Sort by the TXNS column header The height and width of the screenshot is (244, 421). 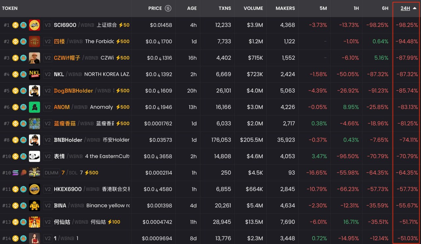[225, 8]
